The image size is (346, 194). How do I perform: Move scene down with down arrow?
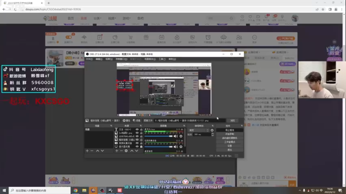pos(103,151)
